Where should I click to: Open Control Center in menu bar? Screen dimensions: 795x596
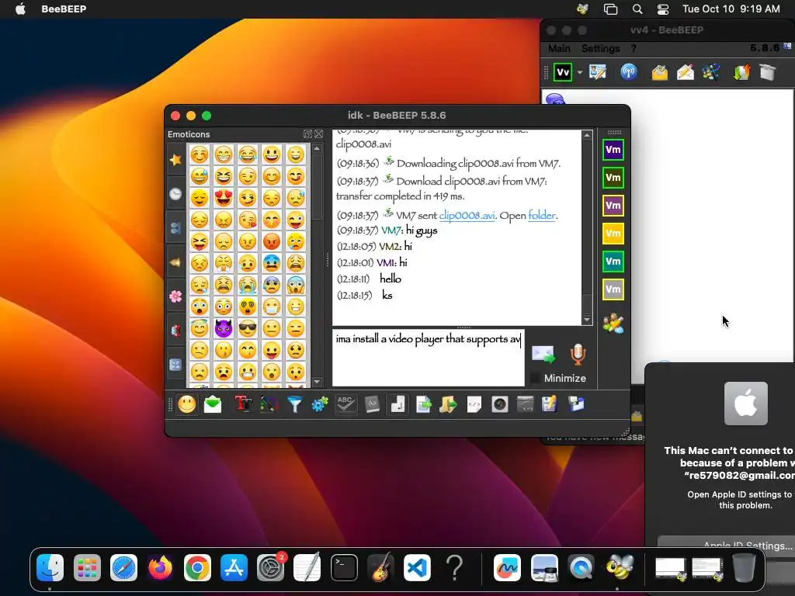point(663,9)
